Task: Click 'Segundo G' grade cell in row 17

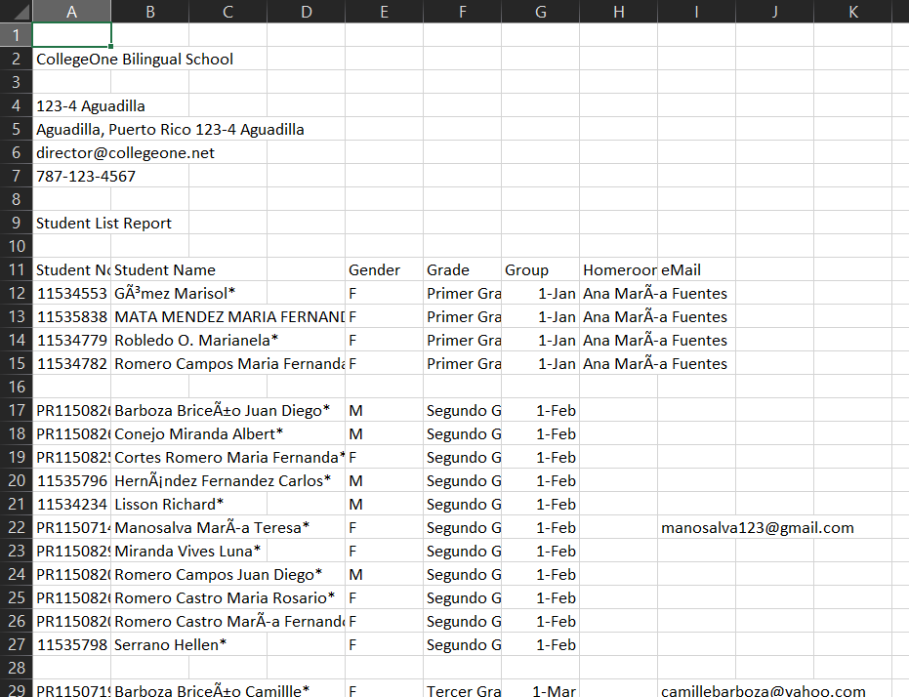Action: coord(463,410)
